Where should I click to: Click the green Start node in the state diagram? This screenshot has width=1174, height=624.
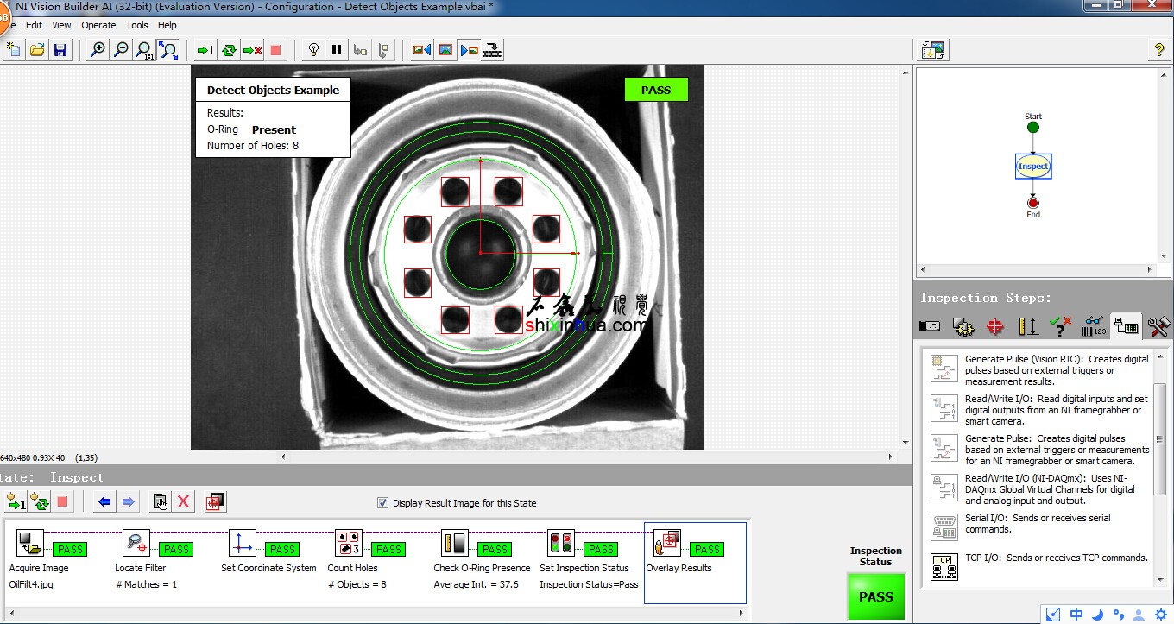[x=1033, y=127]
